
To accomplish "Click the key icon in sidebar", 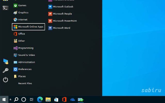I will [x=5, y=70].
